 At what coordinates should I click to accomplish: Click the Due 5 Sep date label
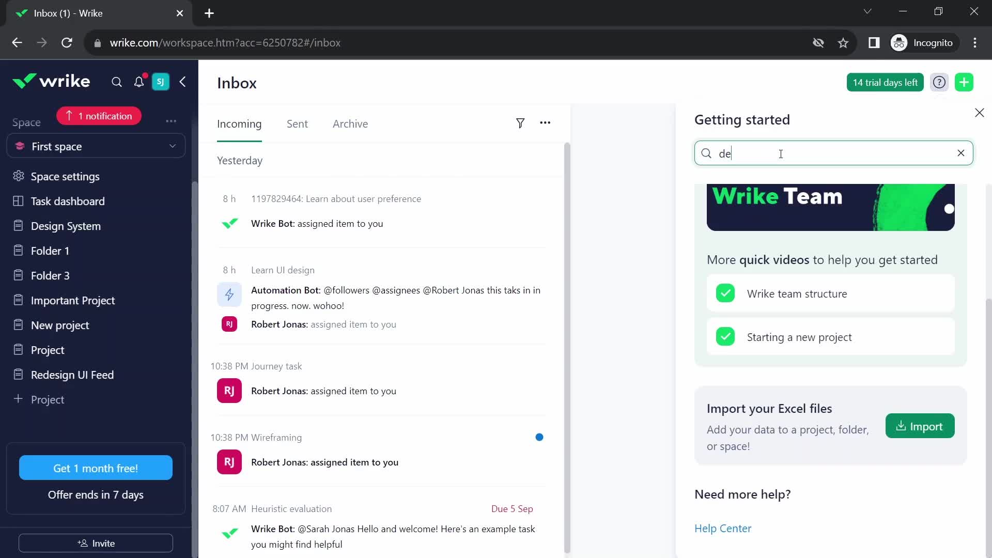pos(512,508)
